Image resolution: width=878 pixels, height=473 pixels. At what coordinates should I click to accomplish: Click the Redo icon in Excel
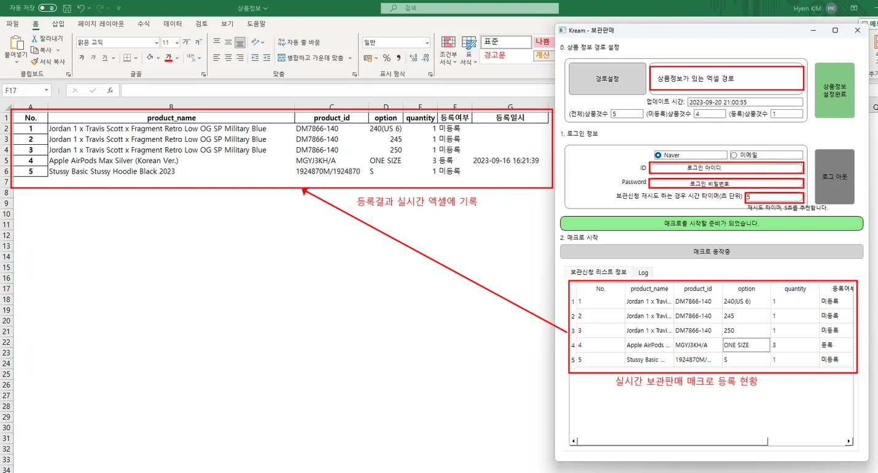(x=100, y=9)
